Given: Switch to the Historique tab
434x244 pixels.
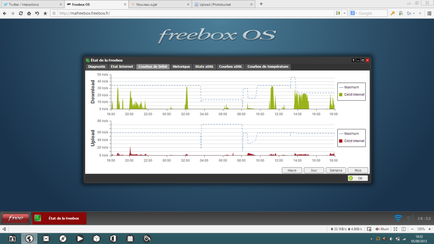Looking at the screenshot, I should pos(181,67).
